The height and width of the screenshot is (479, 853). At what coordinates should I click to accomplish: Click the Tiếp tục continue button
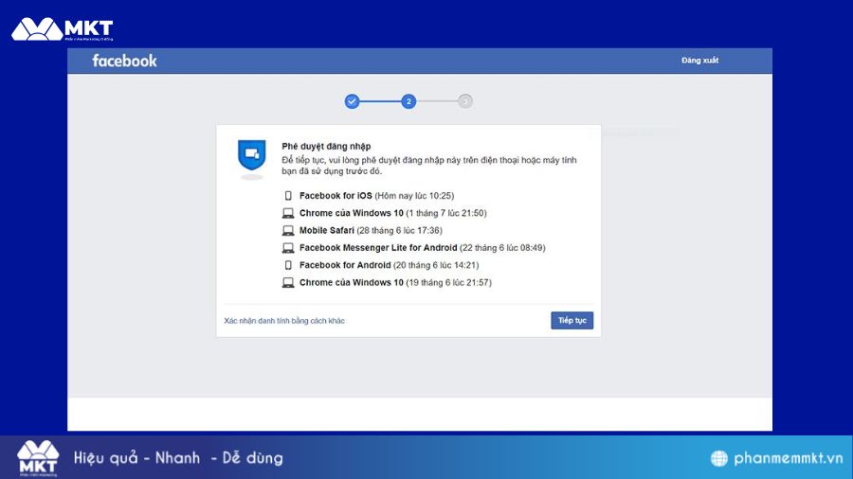point(572,320)
